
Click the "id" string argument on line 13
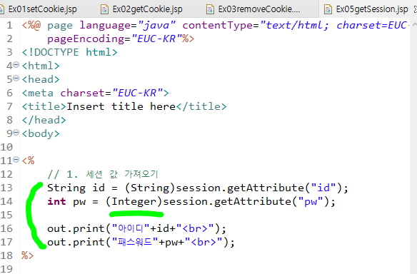(323, 188)
